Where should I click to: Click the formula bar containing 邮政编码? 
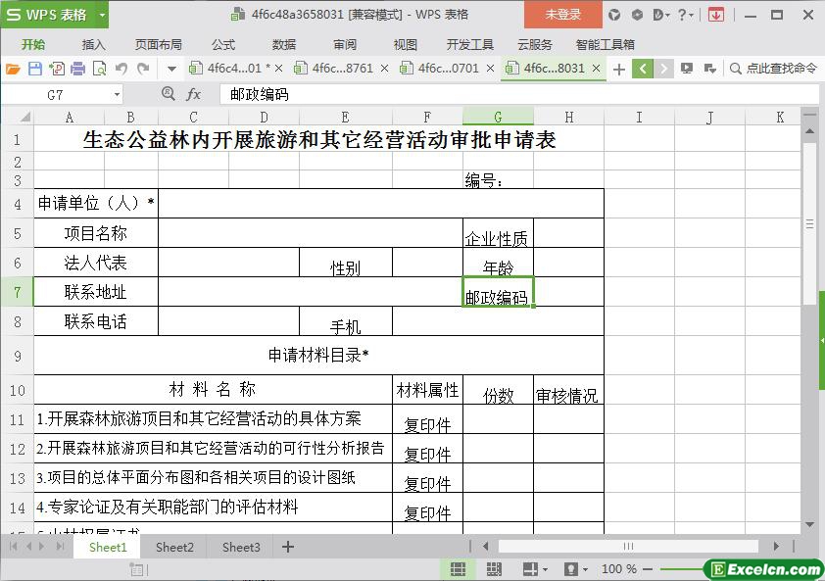[518, 95]
